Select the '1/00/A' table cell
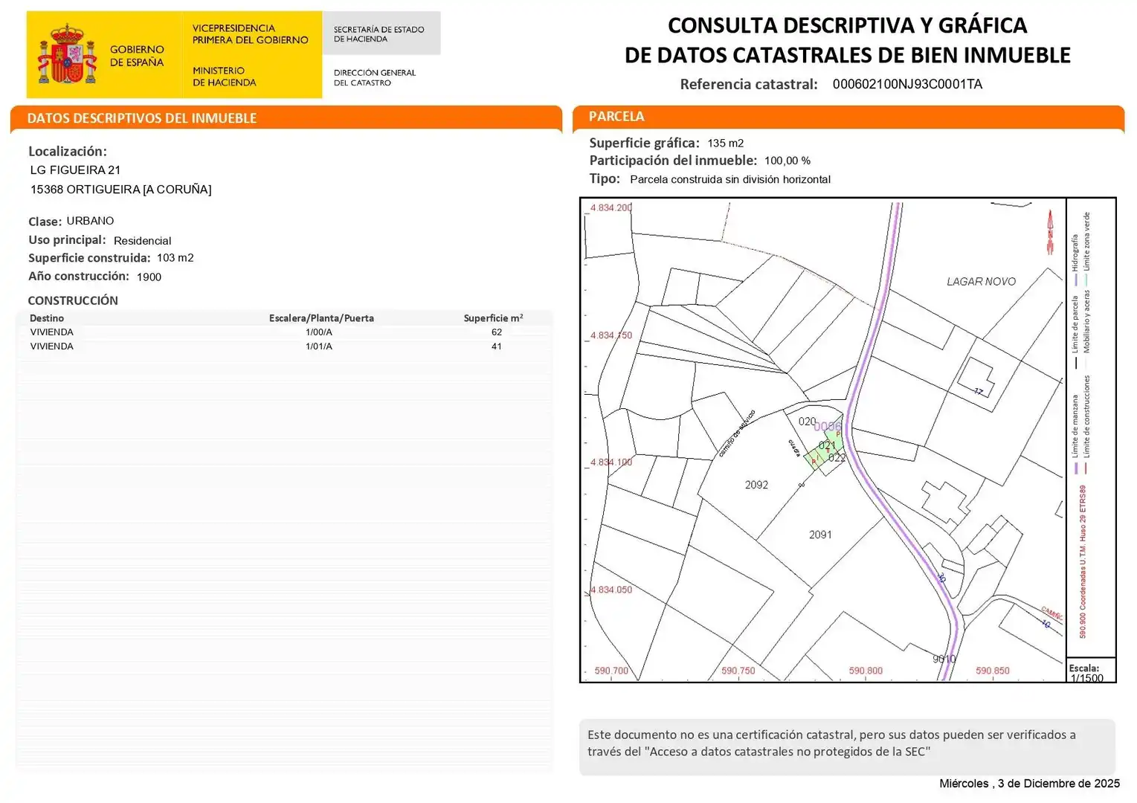Image resolution: width=1137 pixels, height=803 pixels. point(319,332)
